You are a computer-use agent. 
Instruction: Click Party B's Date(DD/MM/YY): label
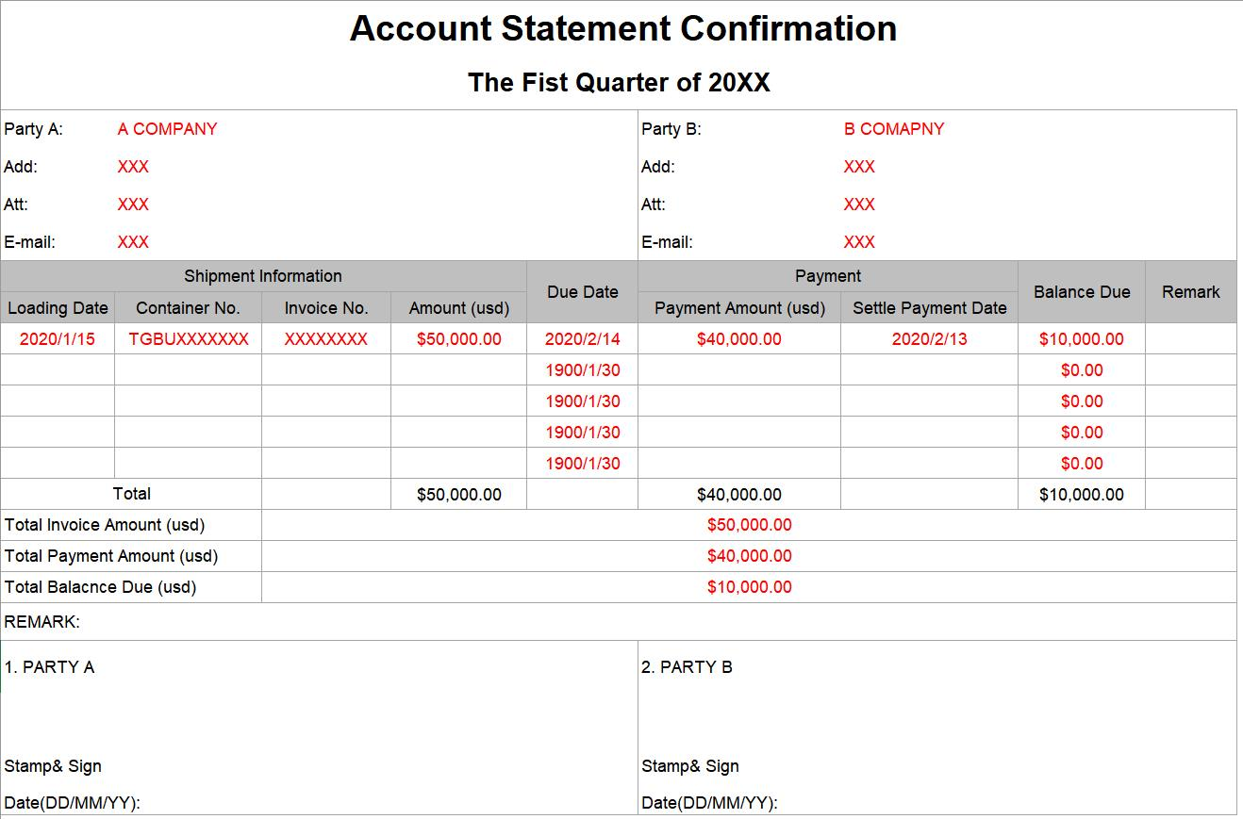[710, 803]
